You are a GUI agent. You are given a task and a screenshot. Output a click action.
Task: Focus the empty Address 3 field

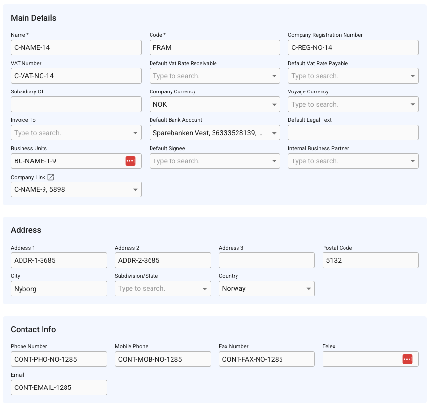(x=266, y=260)
